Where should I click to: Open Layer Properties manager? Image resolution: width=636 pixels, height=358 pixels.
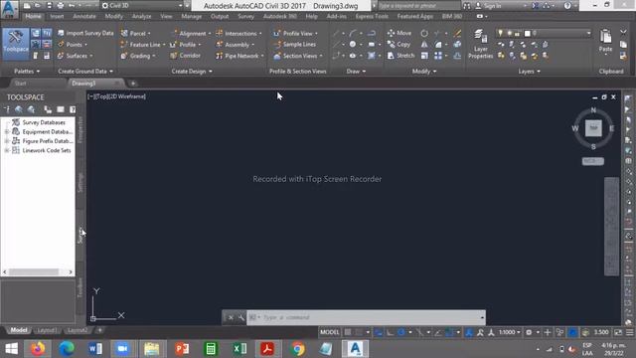[480, 44]
